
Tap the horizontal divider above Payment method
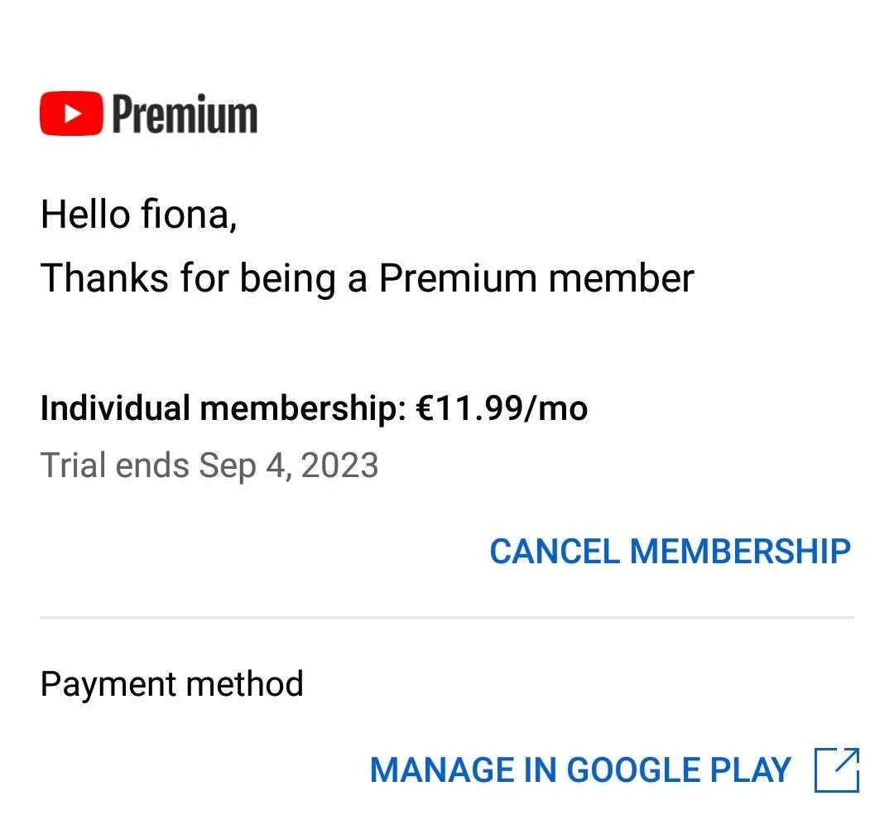pos(446,617)
